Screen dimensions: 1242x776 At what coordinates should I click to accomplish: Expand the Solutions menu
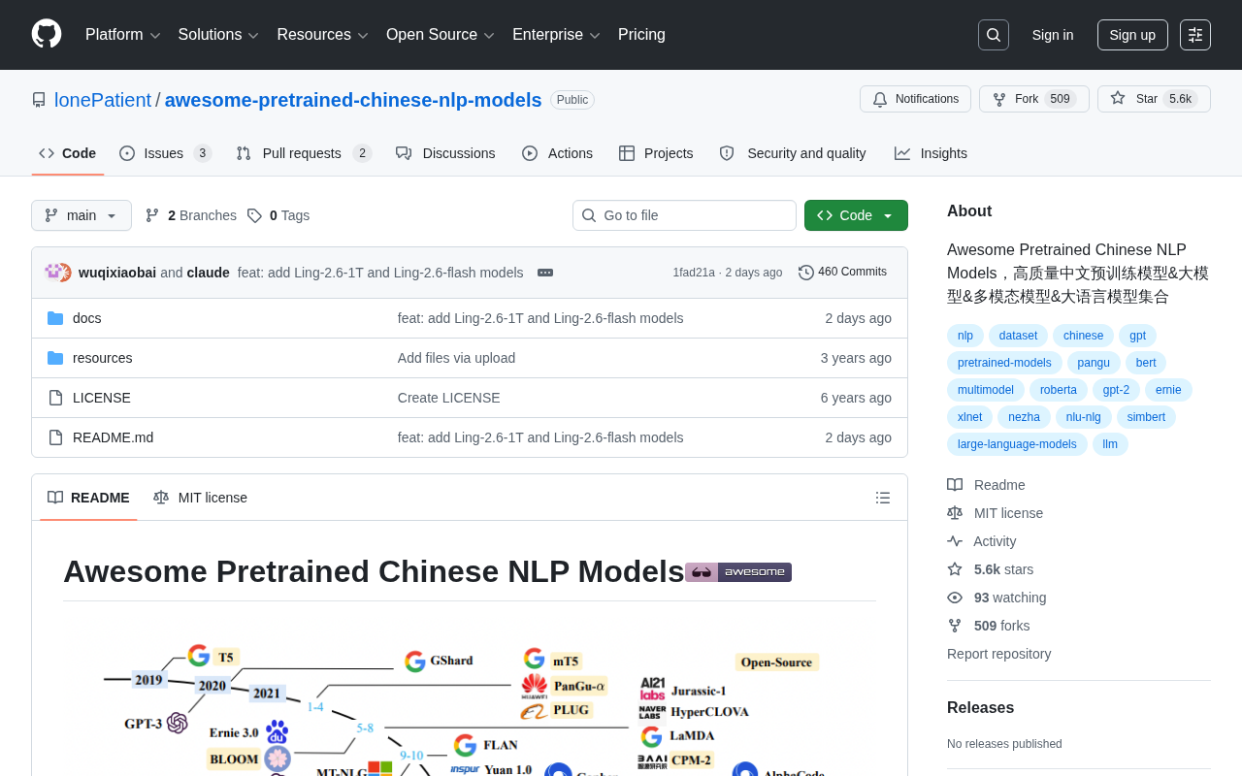click(218, 35)
